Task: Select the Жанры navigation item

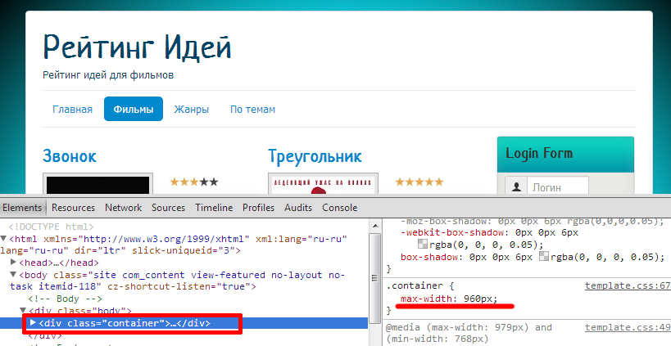Action: click(191, 109)
